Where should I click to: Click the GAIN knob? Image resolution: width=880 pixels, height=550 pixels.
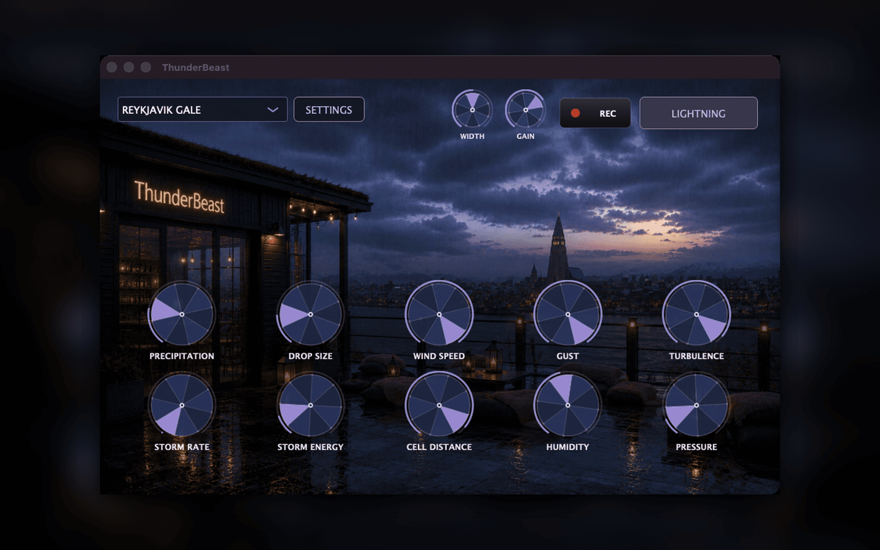(525, 109)
